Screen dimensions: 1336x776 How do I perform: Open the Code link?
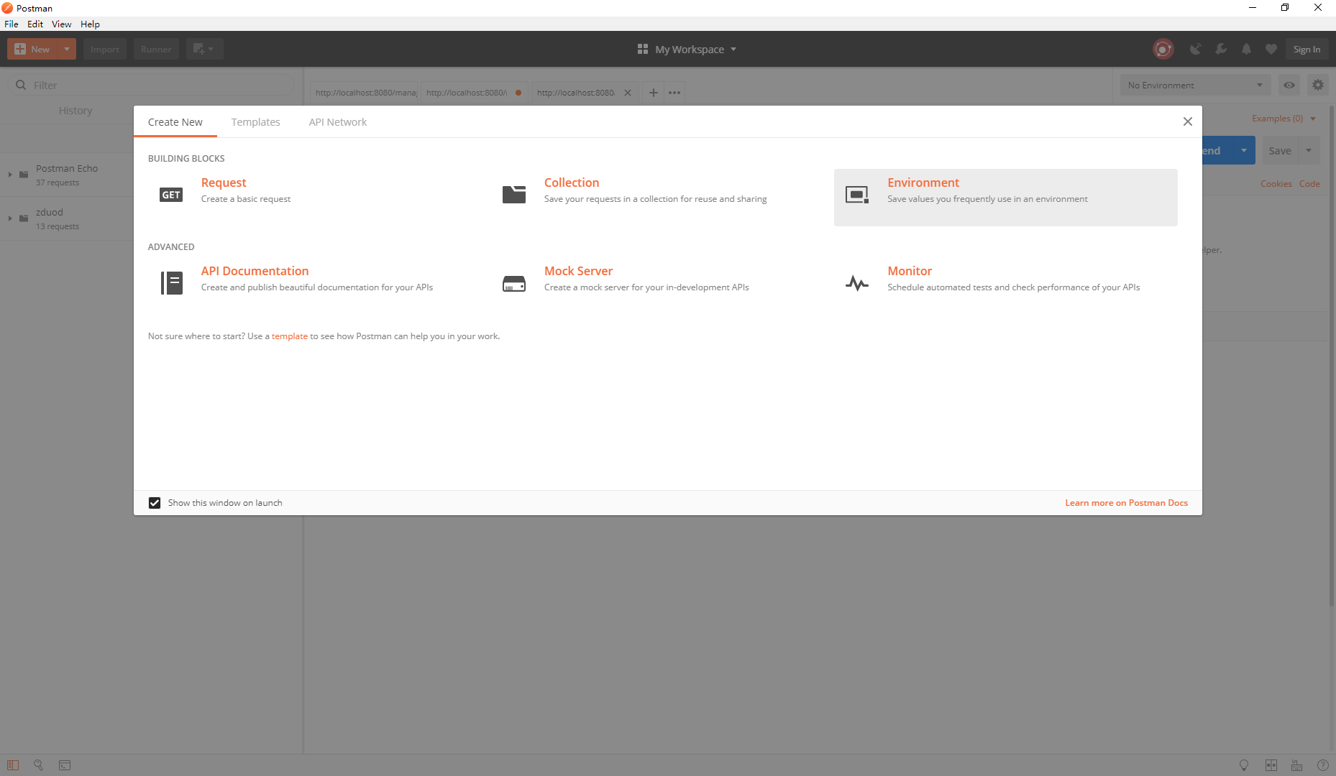[x=1309, y=184]
